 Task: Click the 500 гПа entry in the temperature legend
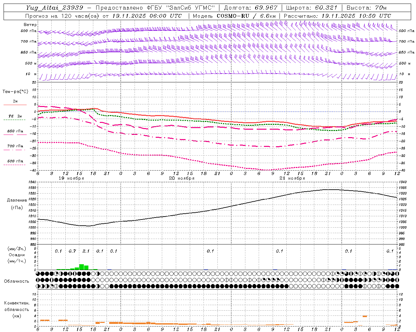pyautogui.click(x=15, y=162)
